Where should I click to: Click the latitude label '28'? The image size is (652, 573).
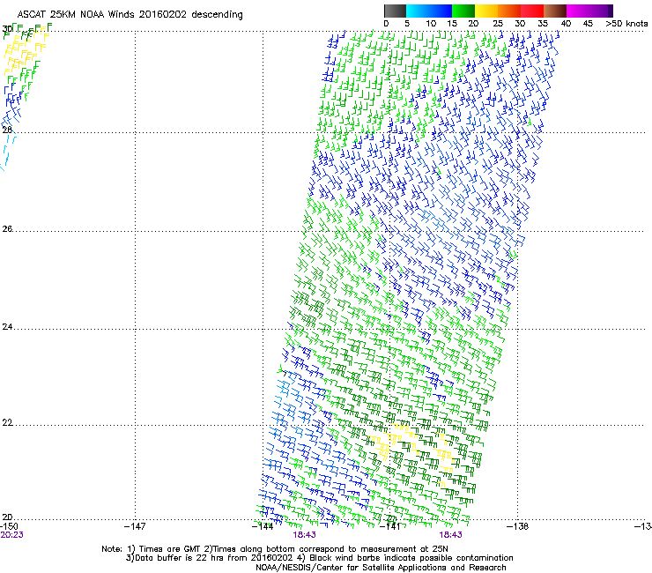click(7, 130)
